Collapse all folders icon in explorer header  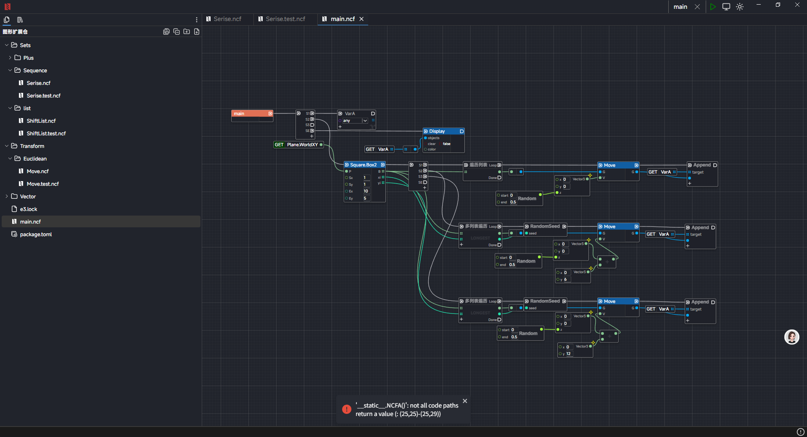pos(177,32)
